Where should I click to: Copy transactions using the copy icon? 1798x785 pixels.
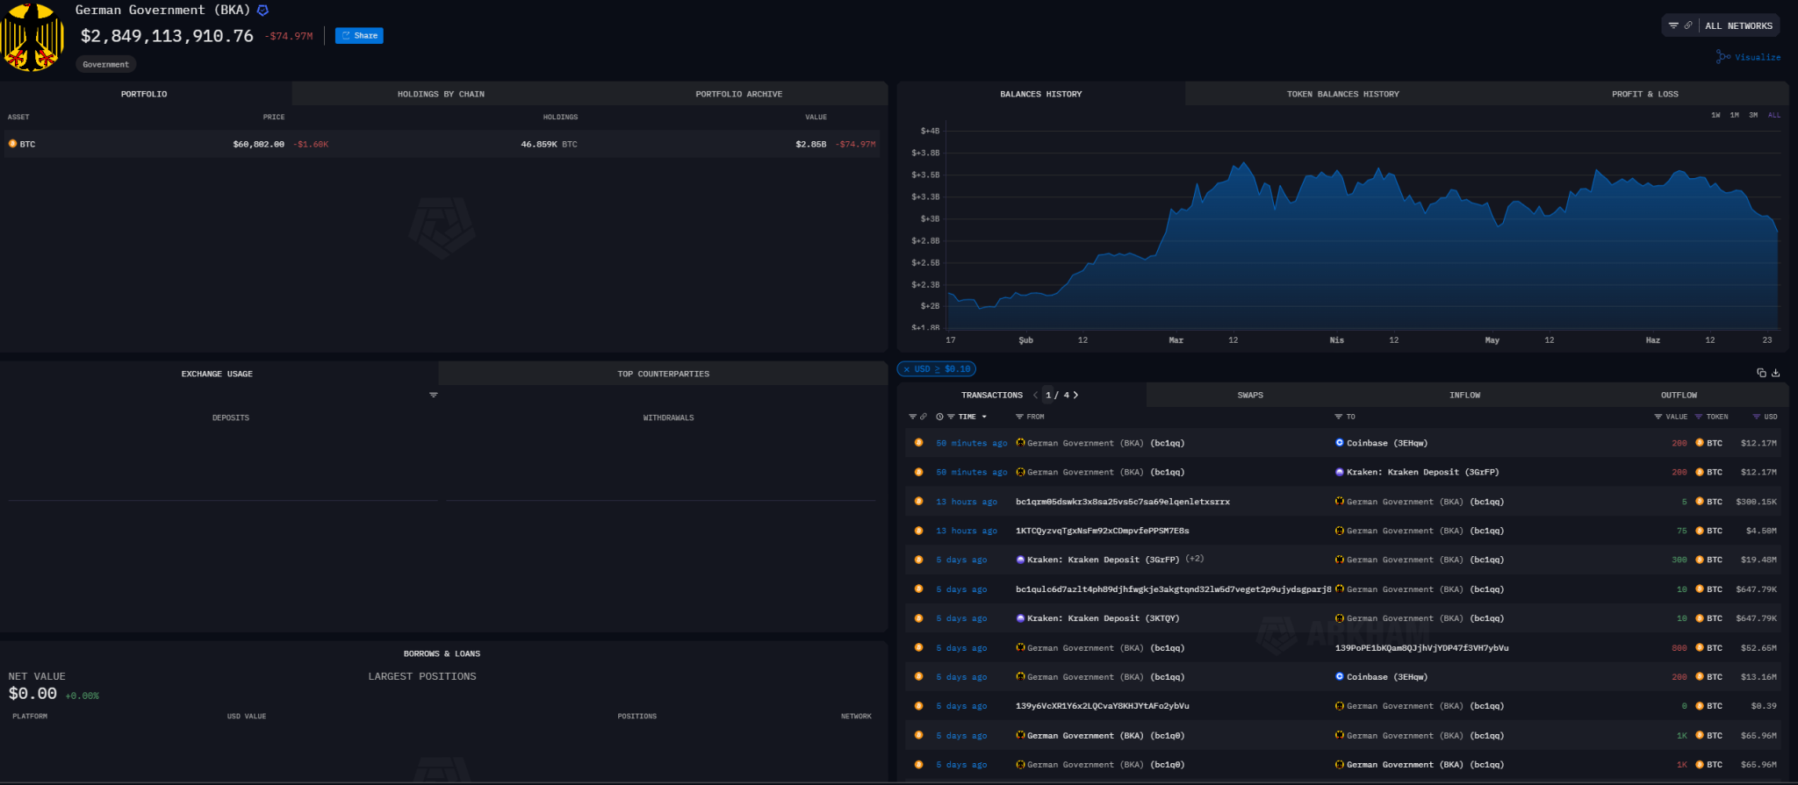[x=1761, y=373]
